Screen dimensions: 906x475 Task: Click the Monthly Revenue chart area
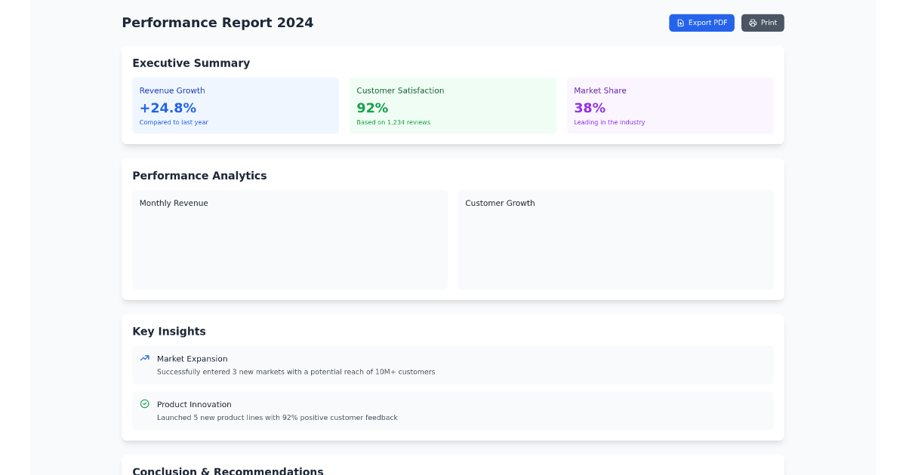tap(290, 240)
